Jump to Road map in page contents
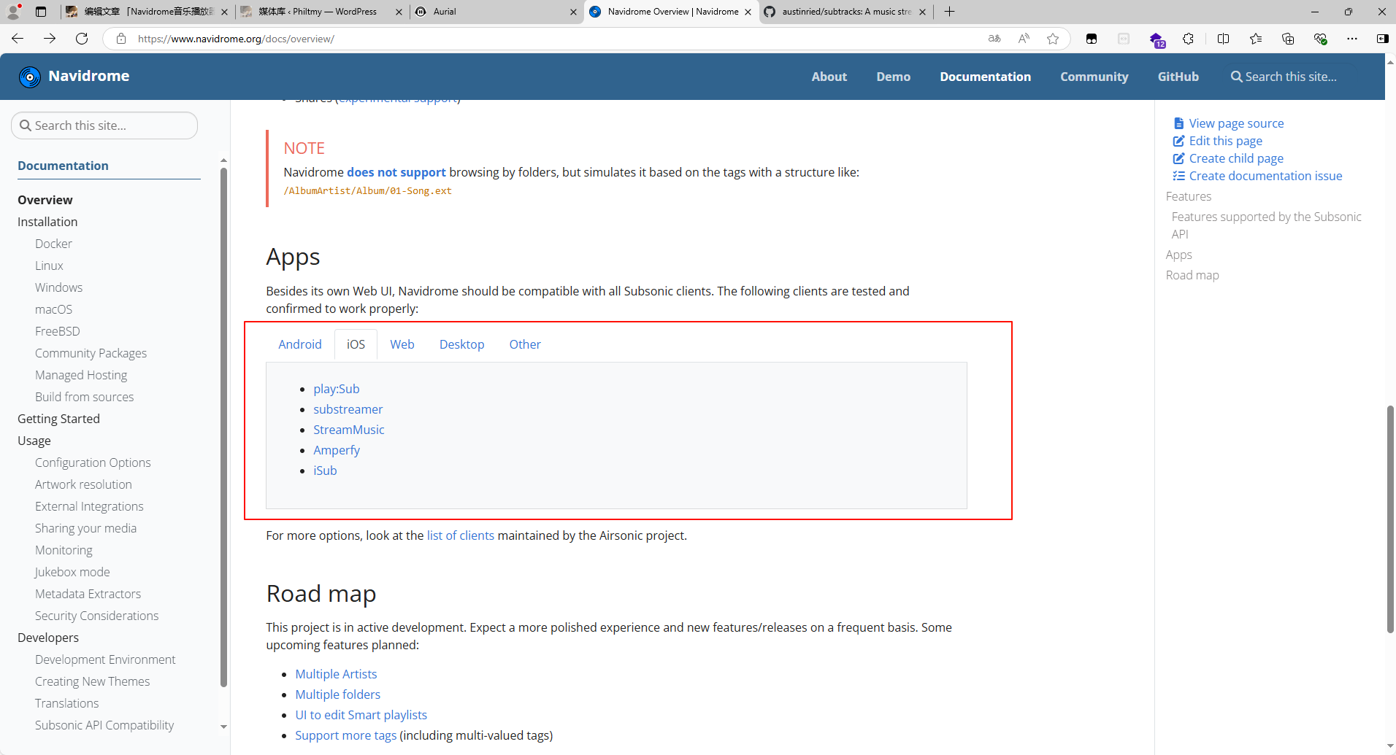This screenshot has height=755, width=1396. click(x=1192, y=275)
